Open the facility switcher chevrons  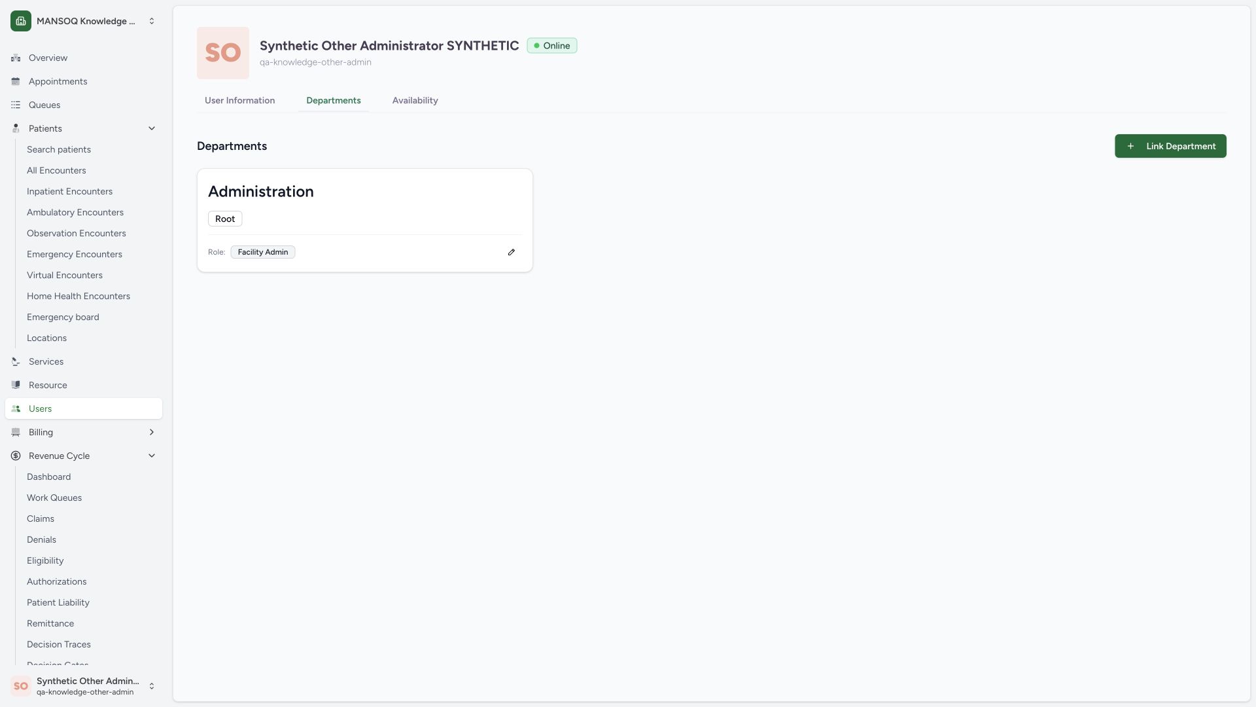(152, 21)
